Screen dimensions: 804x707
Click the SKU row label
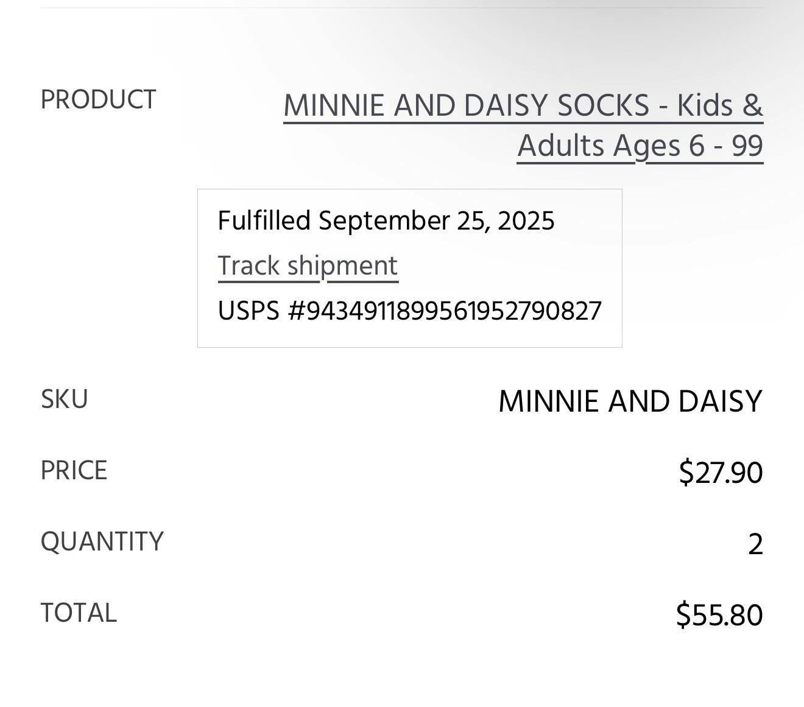(64, 400)
